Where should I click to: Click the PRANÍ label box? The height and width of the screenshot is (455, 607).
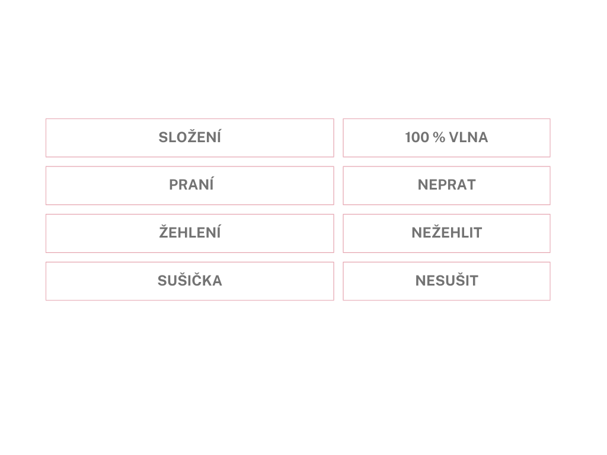pos(190,185)
